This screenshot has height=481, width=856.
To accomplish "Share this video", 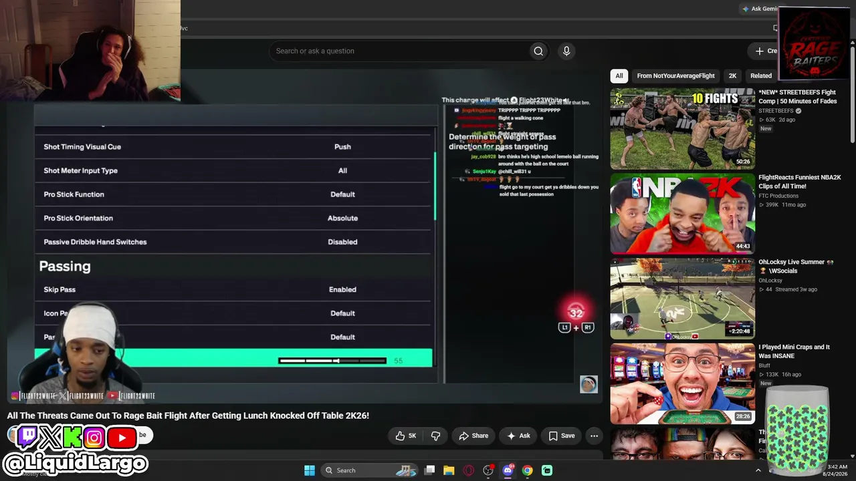I will click(x=473, y=436).
